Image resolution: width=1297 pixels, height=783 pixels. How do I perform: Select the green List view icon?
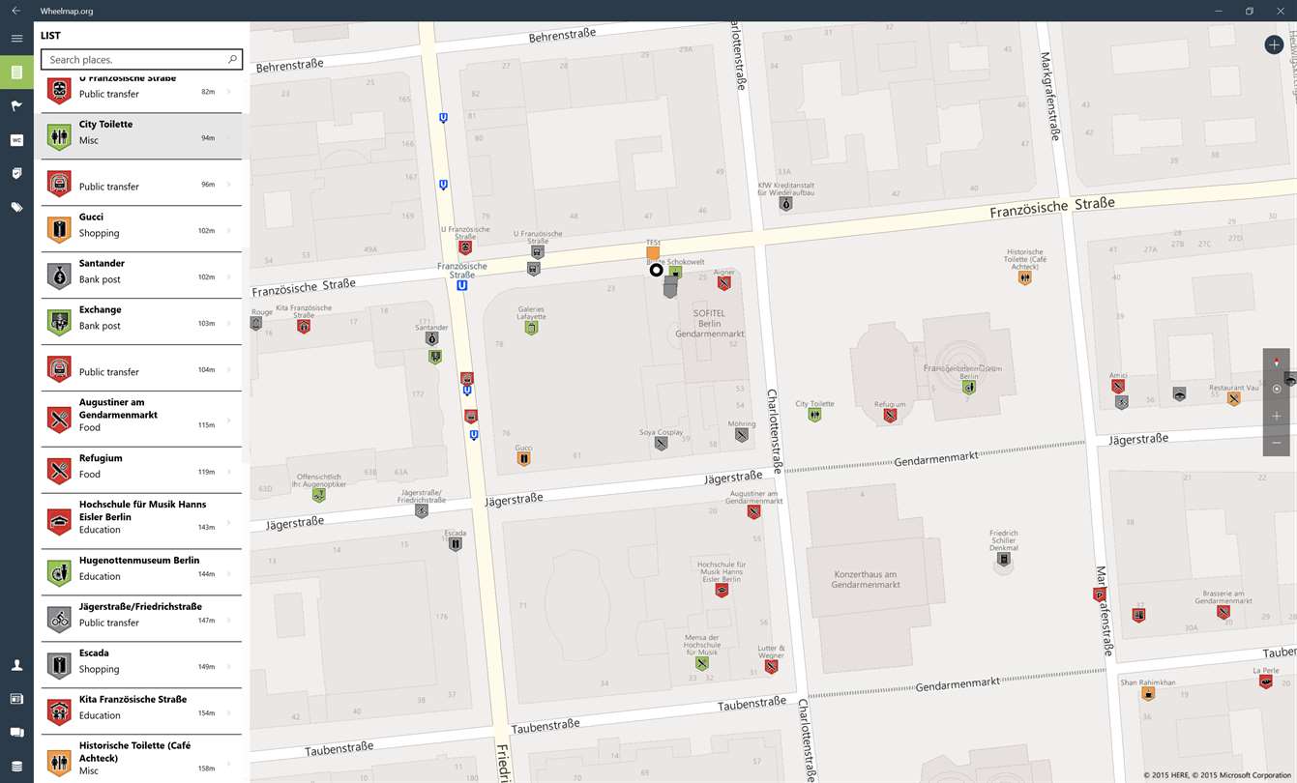(x=16, y=72)
